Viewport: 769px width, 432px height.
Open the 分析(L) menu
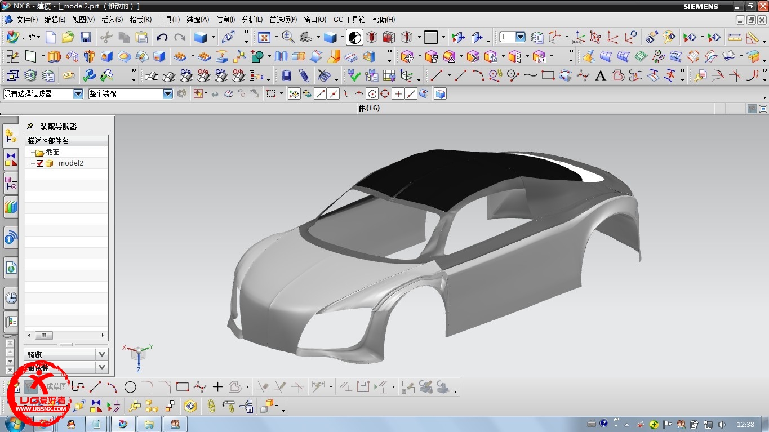pyautogui.click(x=252, y=20)
